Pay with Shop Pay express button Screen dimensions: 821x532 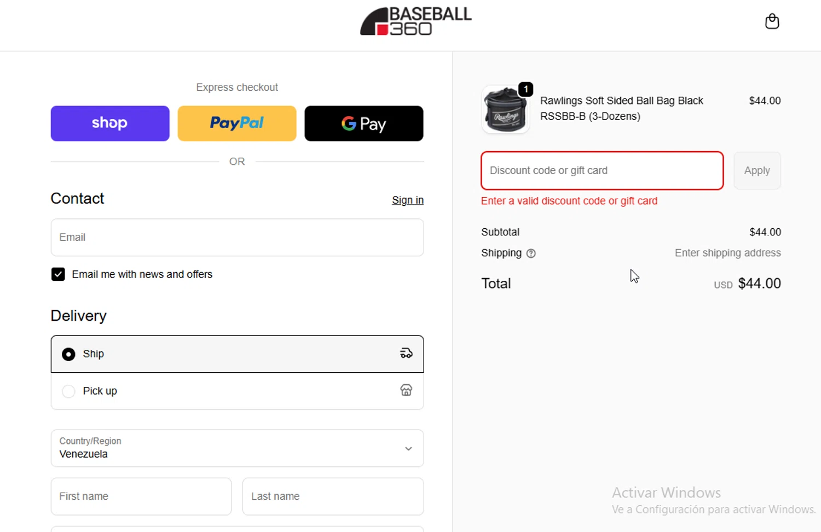(x=110, y=123)
